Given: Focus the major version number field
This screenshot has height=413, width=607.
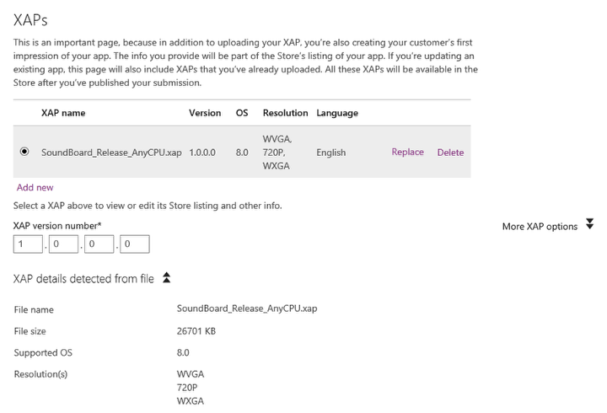Looking at the screenshot, I should pyautogui.click(x=28, y=244).
